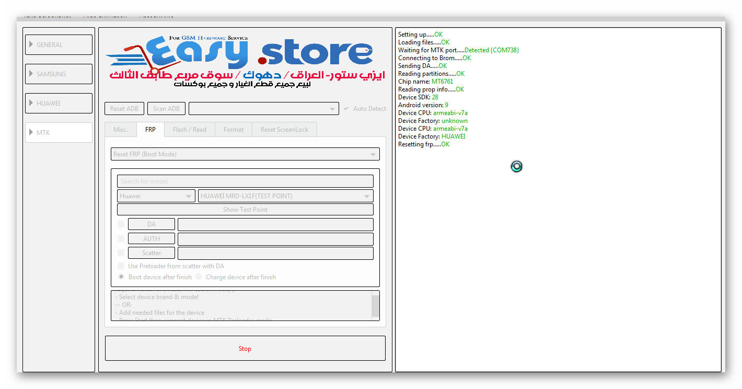Click the 'Chip name: MT6761' log line
The image size is (742, 389).
pyautogui.click(x=426, y=82)
